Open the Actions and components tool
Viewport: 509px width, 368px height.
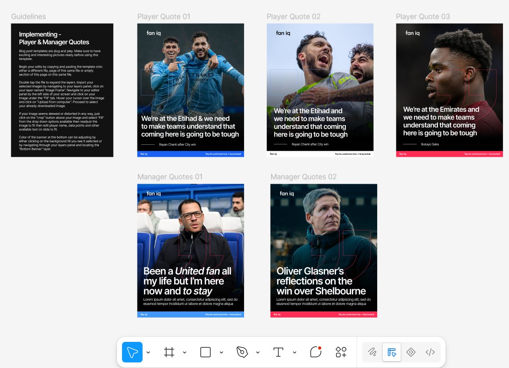coord(341,352)
